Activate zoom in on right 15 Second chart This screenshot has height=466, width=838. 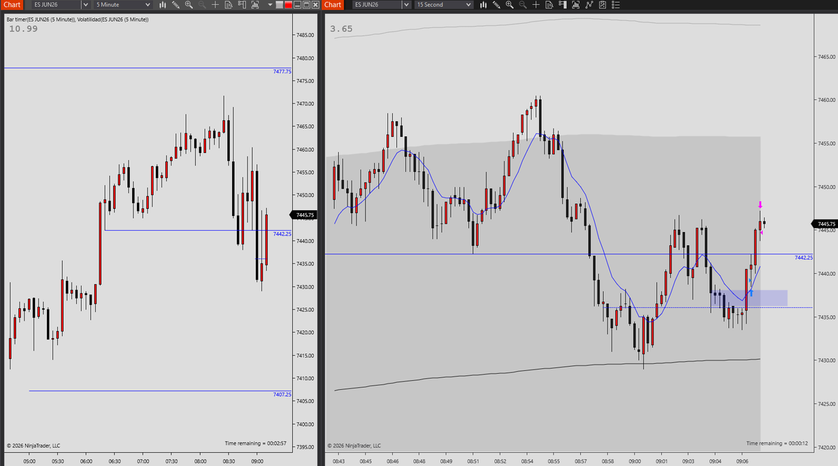click(x=510, y=5)
